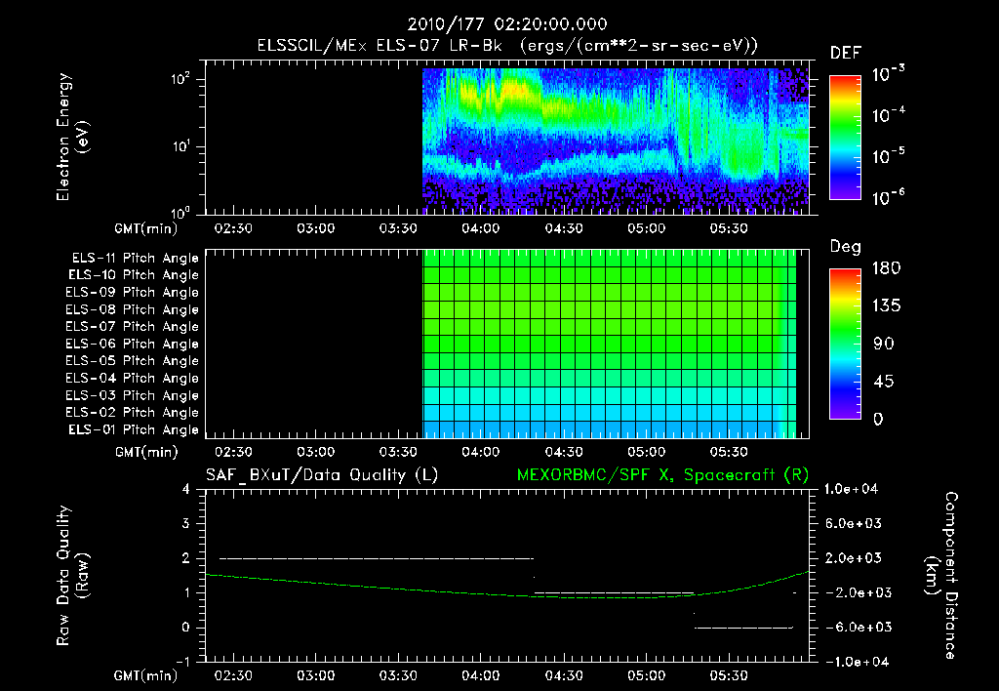Click the 180 tick on Deg scale

886,268
